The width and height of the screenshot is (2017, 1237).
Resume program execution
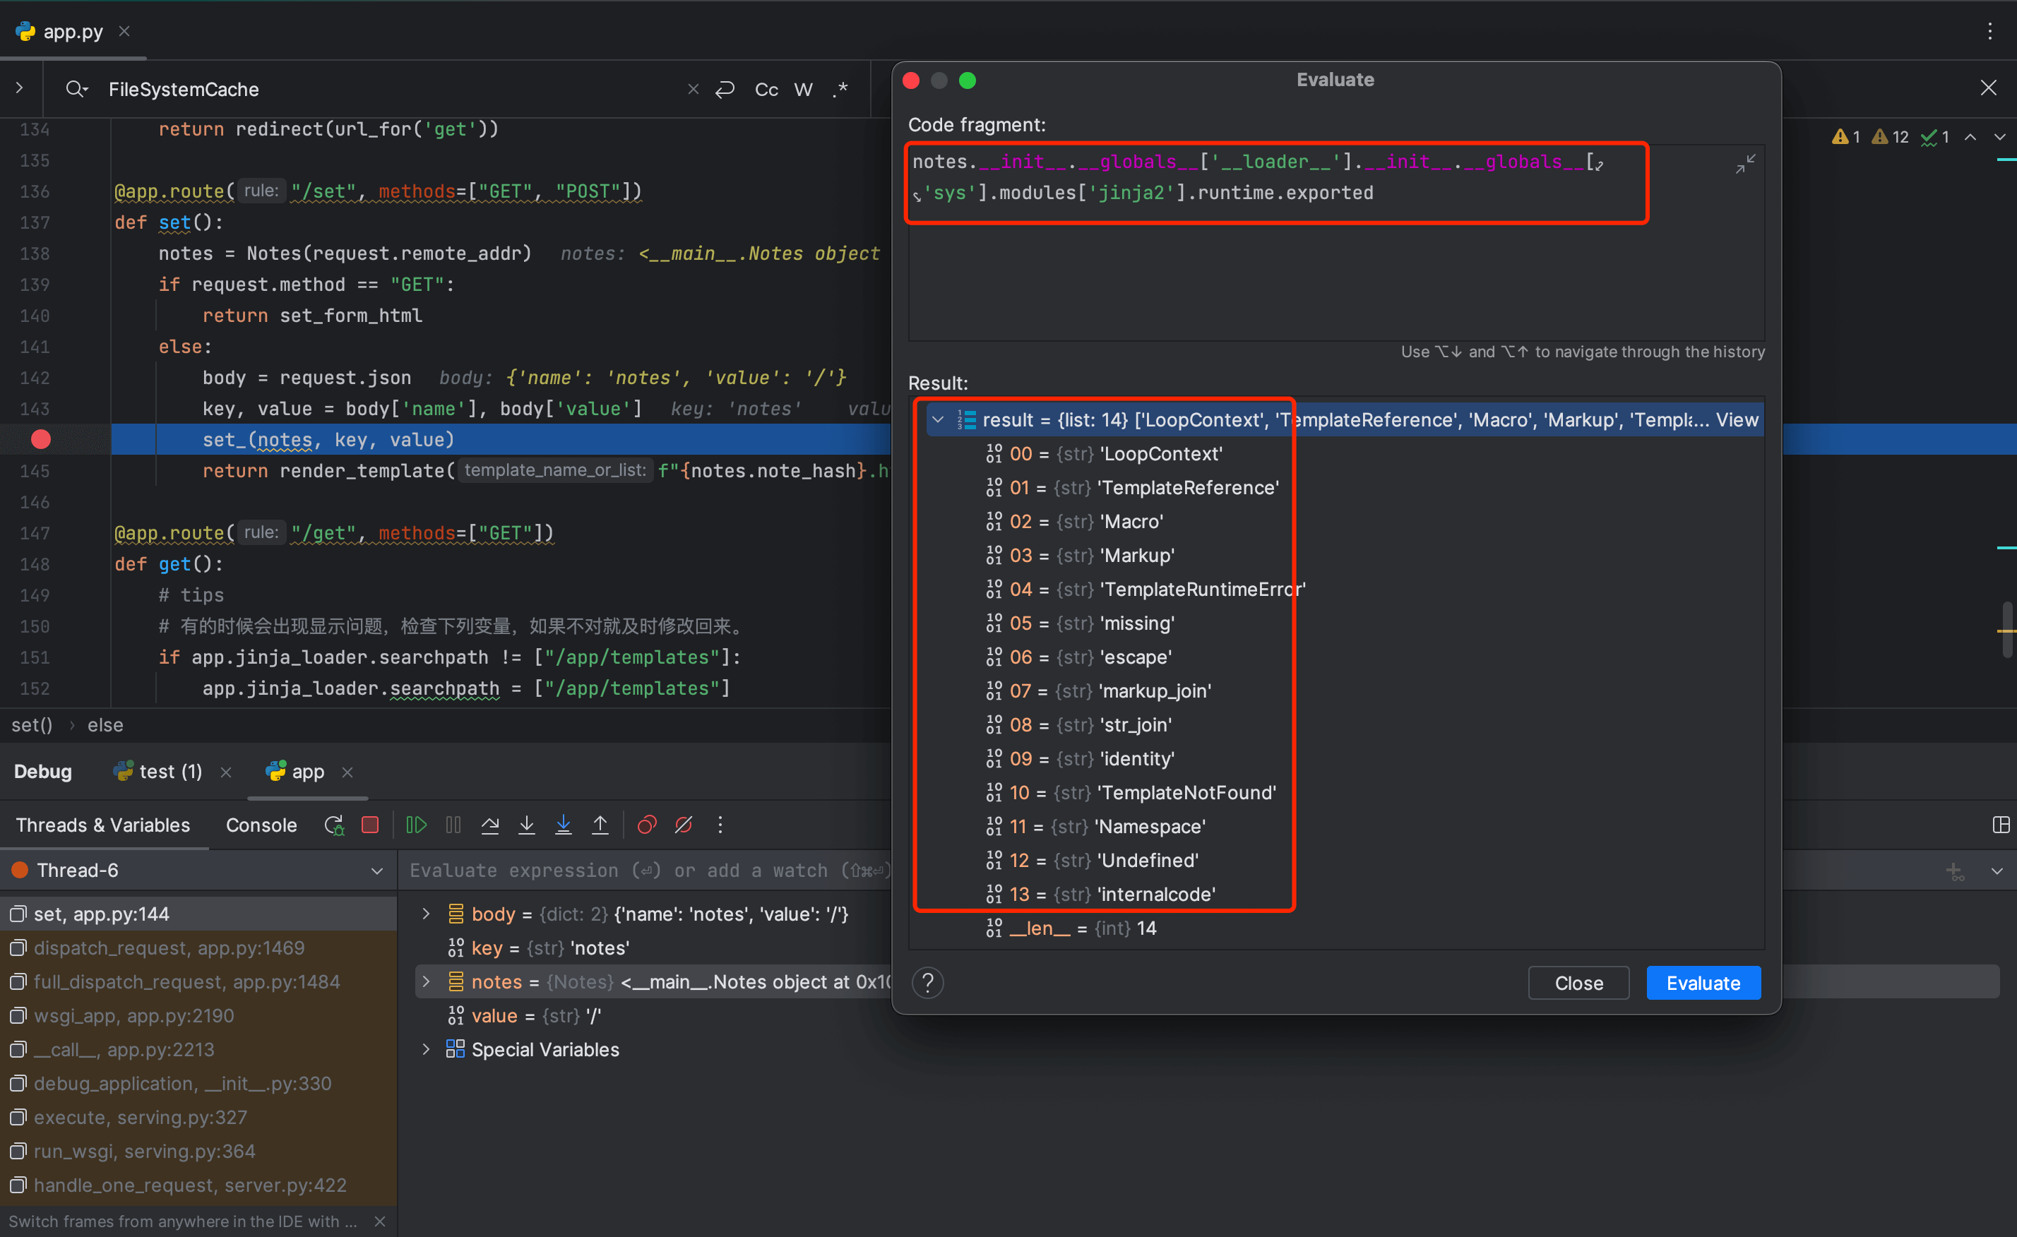(x=417, y=825)
